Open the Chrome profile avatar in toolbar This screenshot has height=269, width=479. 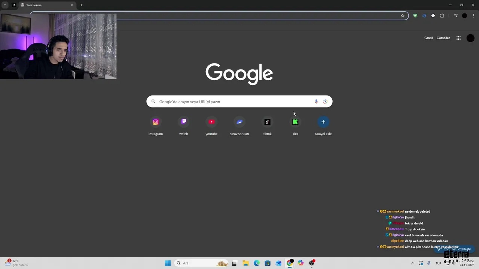pyautogui.click(x=464, y=16)
